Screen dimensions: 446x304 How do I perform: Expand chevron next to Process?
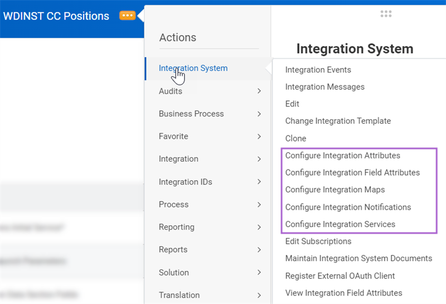(x=259, y=204)
